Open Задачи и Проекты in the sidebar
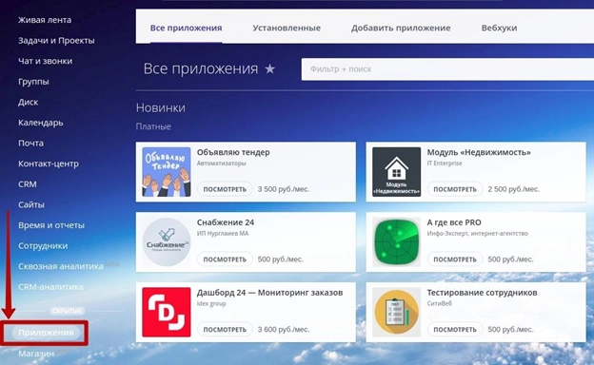 tap(56, 41)
